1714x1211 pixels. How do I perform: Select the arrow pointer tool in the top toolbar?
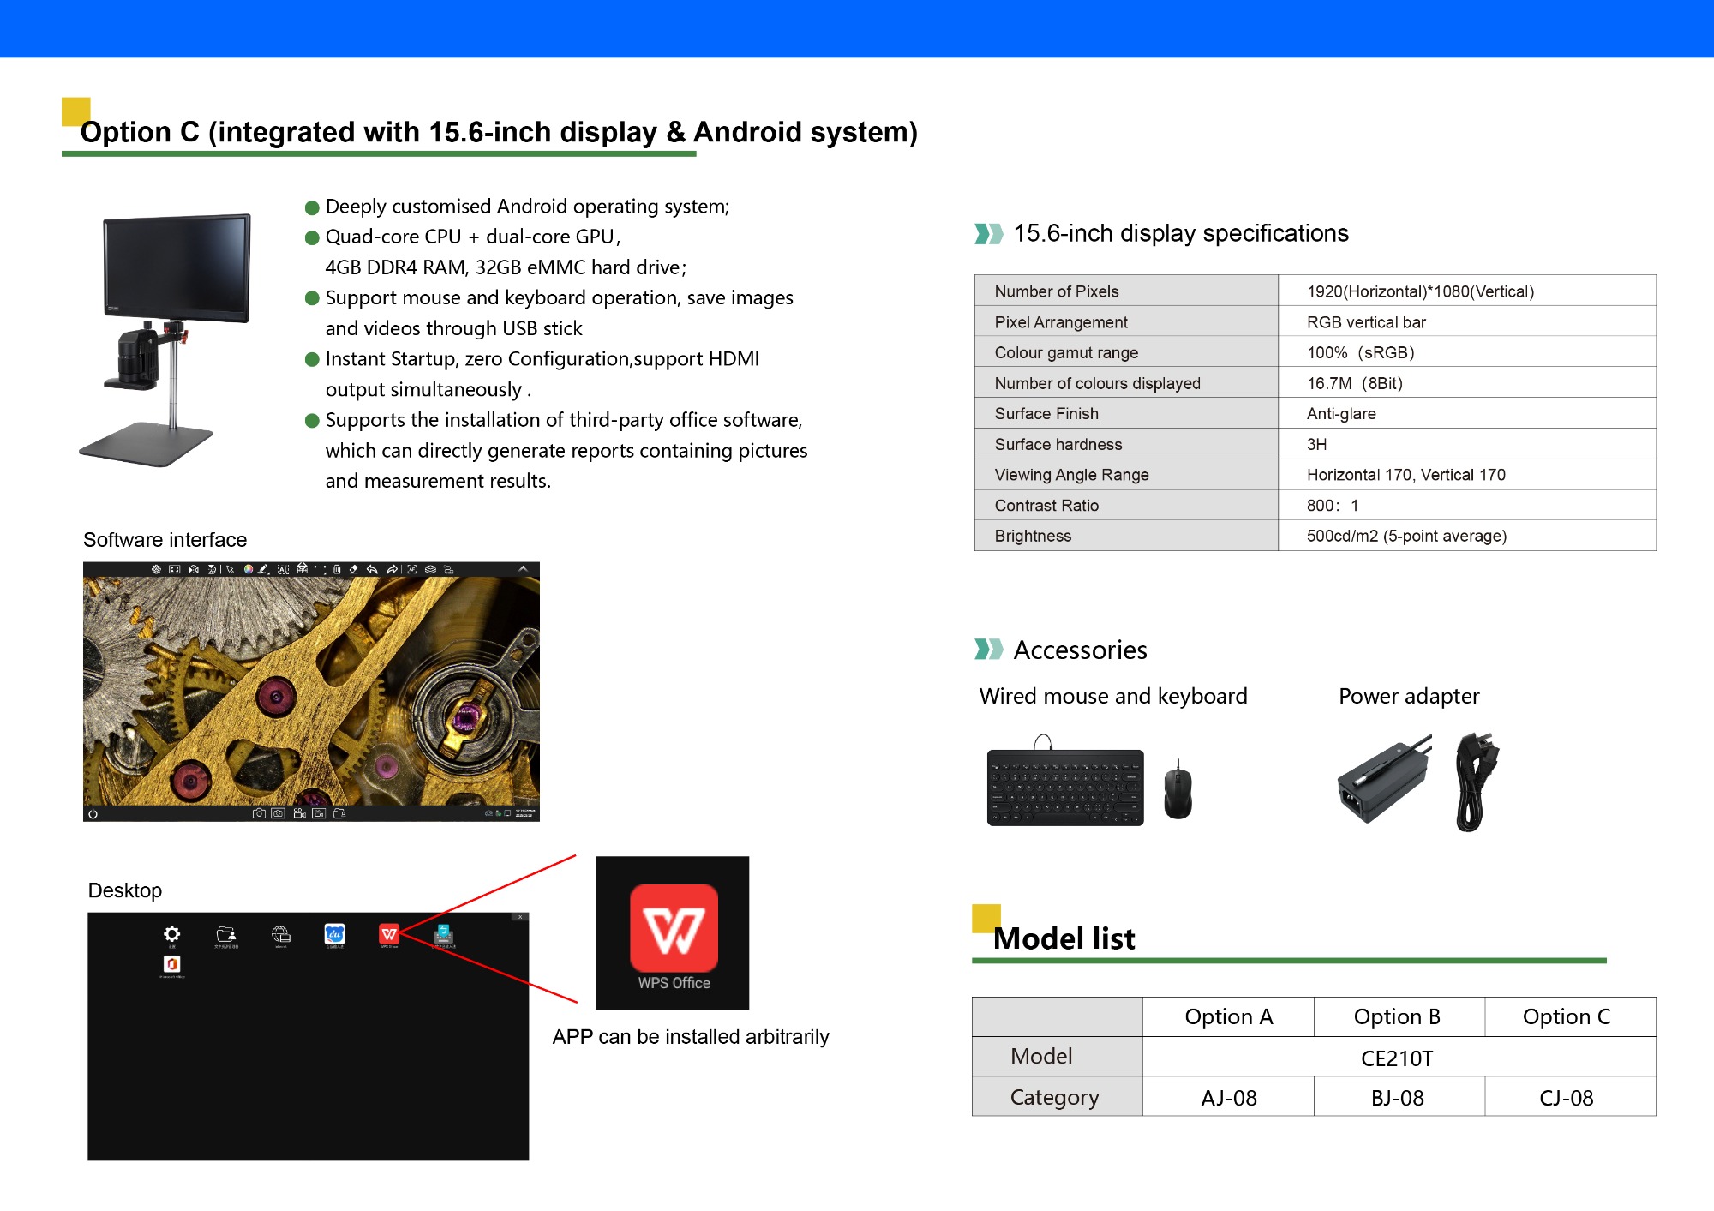tap(230, 569)
